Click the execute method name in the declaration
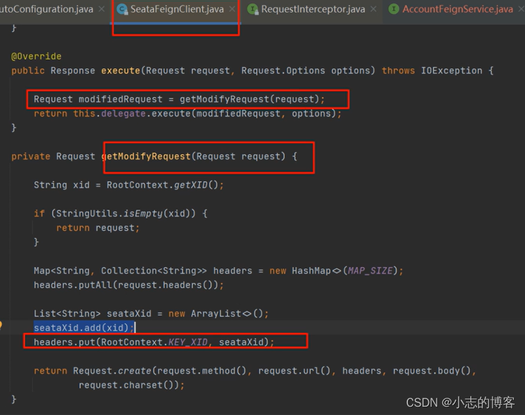This screenshot has height=415, width=525. (121, 71)
